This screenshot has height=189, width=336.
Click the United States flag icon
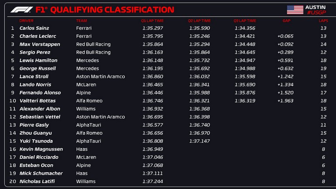point(295,10)
